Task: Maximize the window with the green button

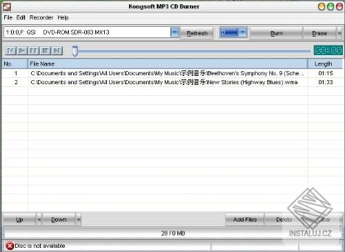Action: [331, 7]
